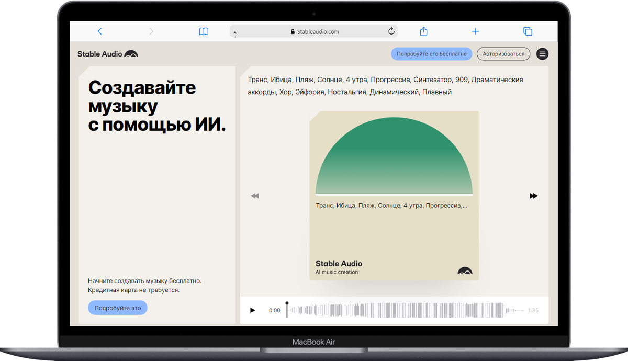The width and height of the screenshot is (628, 361).
Task: Click the 'Попробуйте его бесплатно' button
Action: coord(432,54)
